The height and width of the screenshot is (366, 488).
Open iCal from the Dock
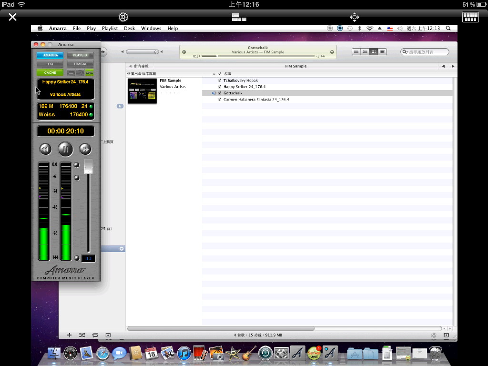point(151,353)
